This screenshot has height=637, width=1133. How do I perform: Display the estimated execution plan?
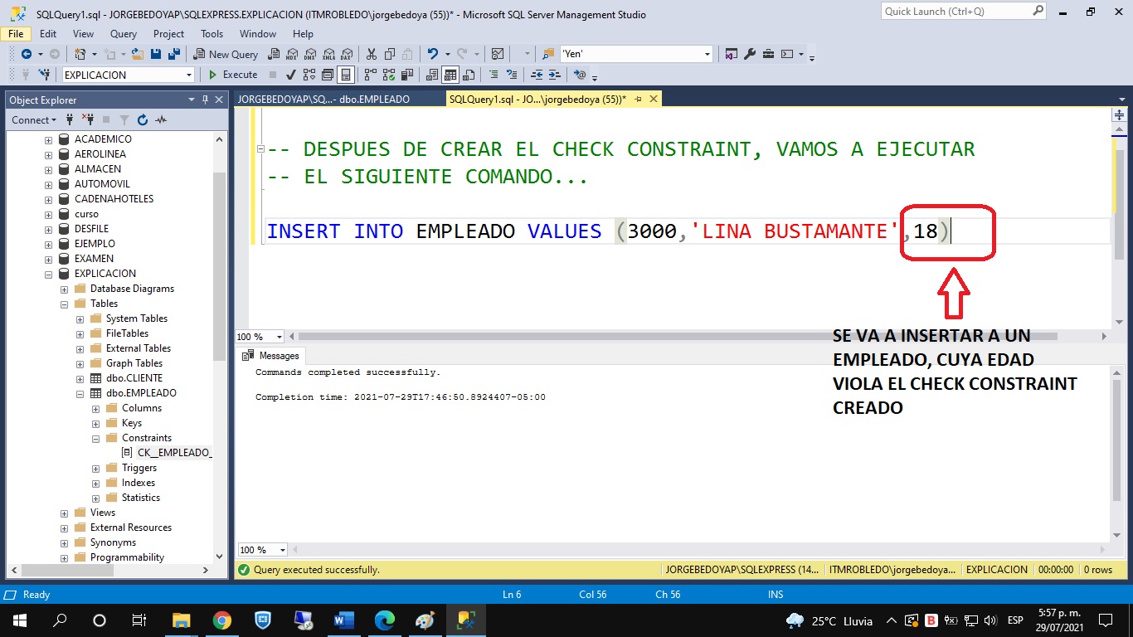point(309,75)
